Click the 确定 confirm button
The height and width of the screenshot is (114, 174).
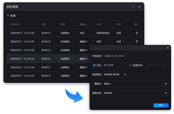click(x=161, y=105)
